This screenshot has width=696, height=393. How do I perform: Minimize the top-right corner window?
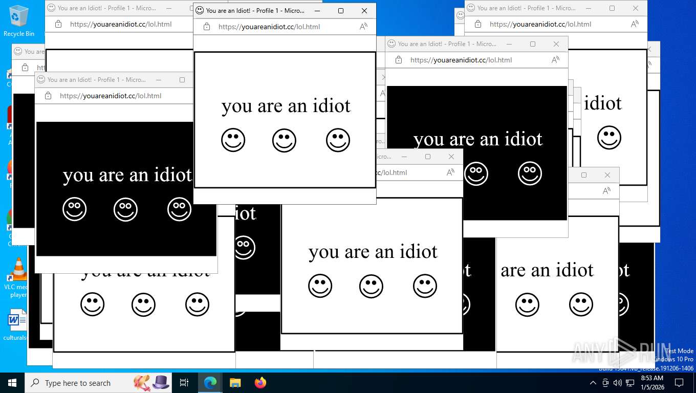[589, 8]
